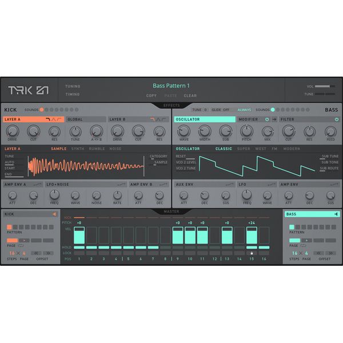Switch oscillator to Super mode

[x=244, y=149]
